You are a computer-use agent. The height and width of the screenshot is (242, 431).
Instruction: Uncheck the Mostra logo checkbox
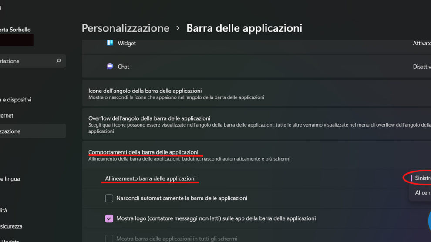click(x=109, y=218)
